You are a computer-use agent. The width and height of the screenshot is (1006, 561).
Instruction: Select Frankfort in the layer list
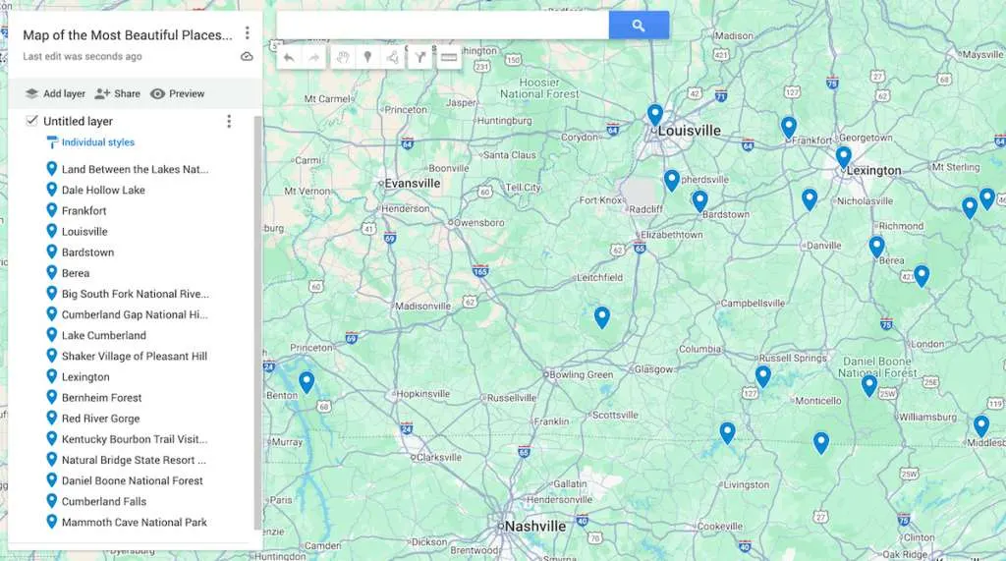(x=84, y=210)
